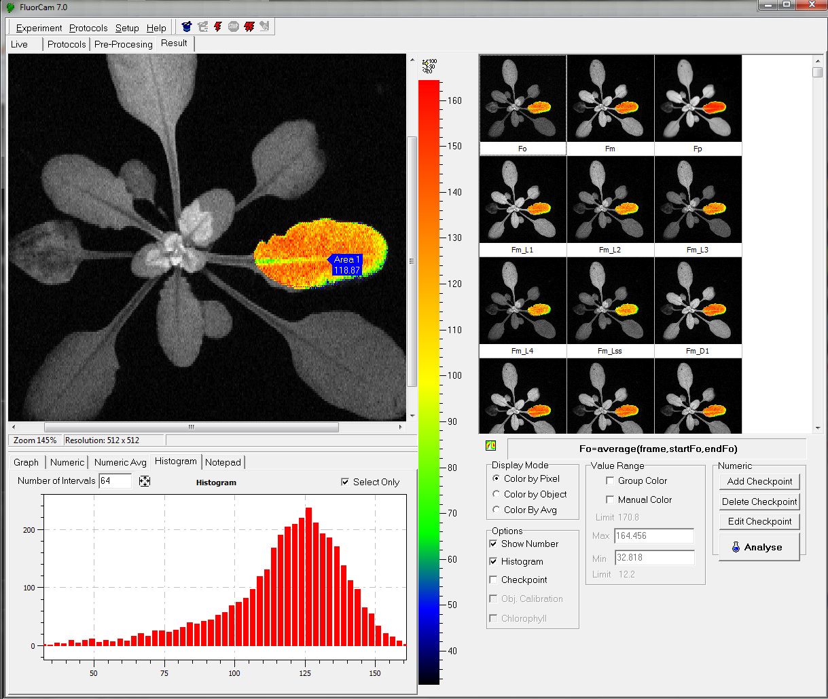
Task: Click the small parameter icon left of formula
Action: click(x=490, y=446)
